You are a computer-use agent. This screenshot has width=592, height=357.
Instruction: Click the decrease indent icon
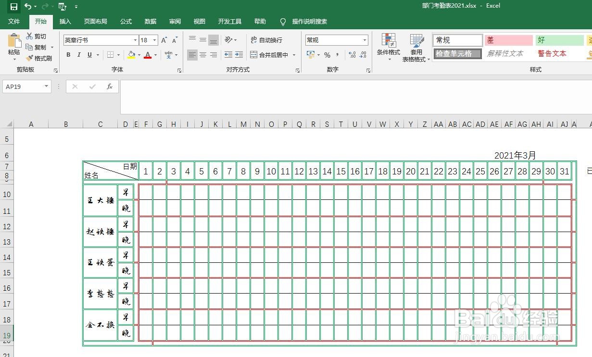pyautogui.click(x=228, y=55)
